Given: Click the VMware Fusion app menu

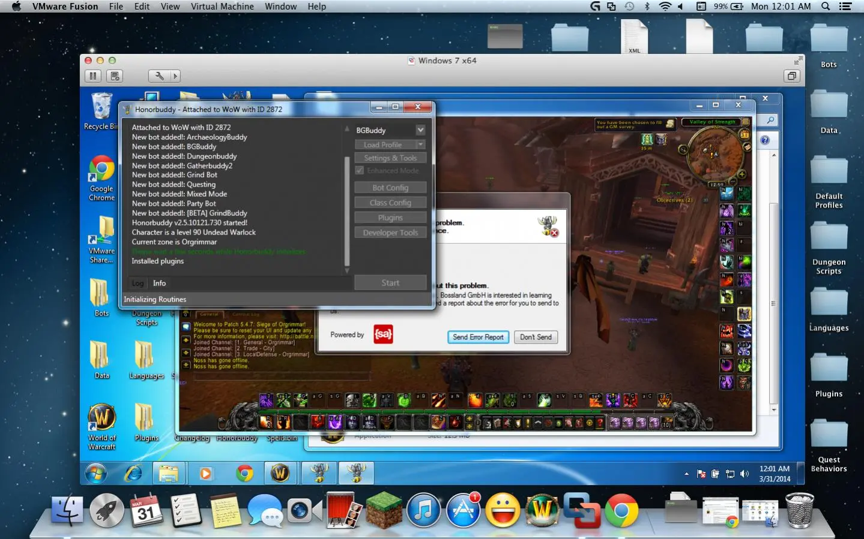Looking at the screenshot, I should [x=65, y=6].
